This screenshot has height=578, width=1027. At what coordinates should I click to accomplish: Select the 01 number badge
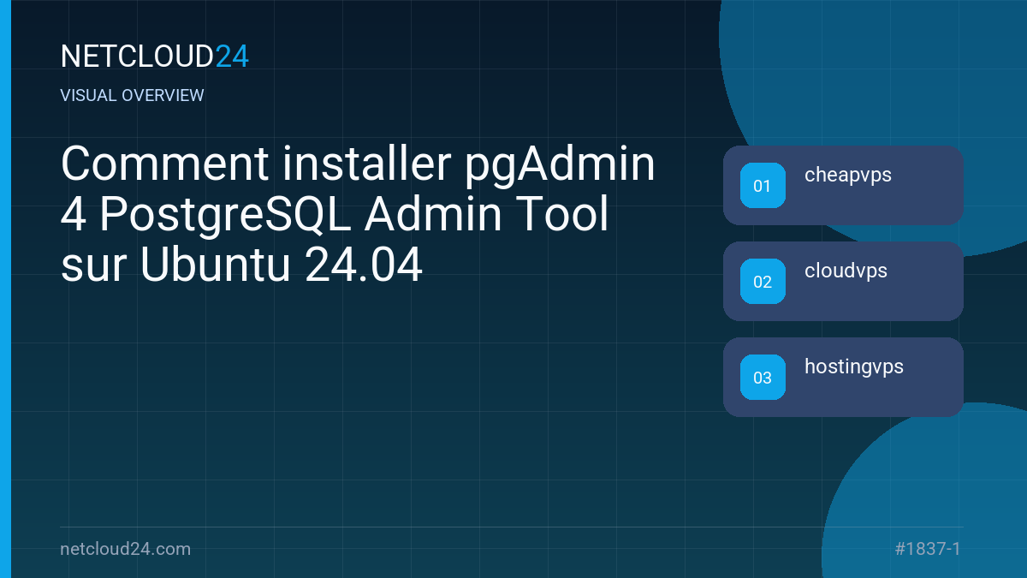click(x=763, y=185)
